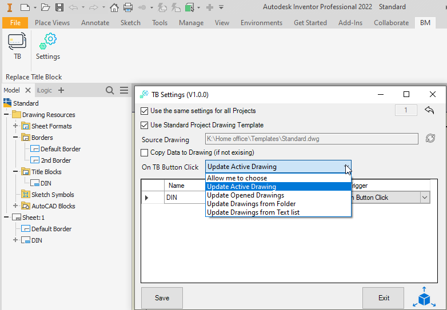The image size is (447, 310).
Task: Toggle Use Standard Project Drawing Template
Action: tap(144, 125)
